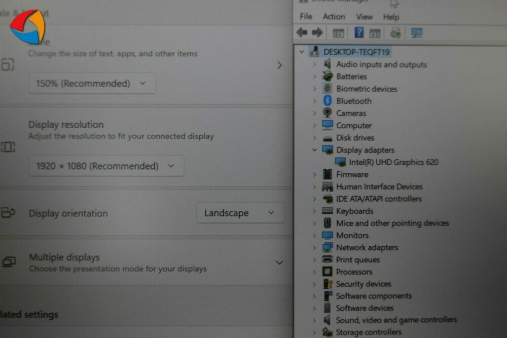Expand the Processors category arrow
Image resolution: width=507 pixels, height=338 pixels.
click(x=314, y=272)
